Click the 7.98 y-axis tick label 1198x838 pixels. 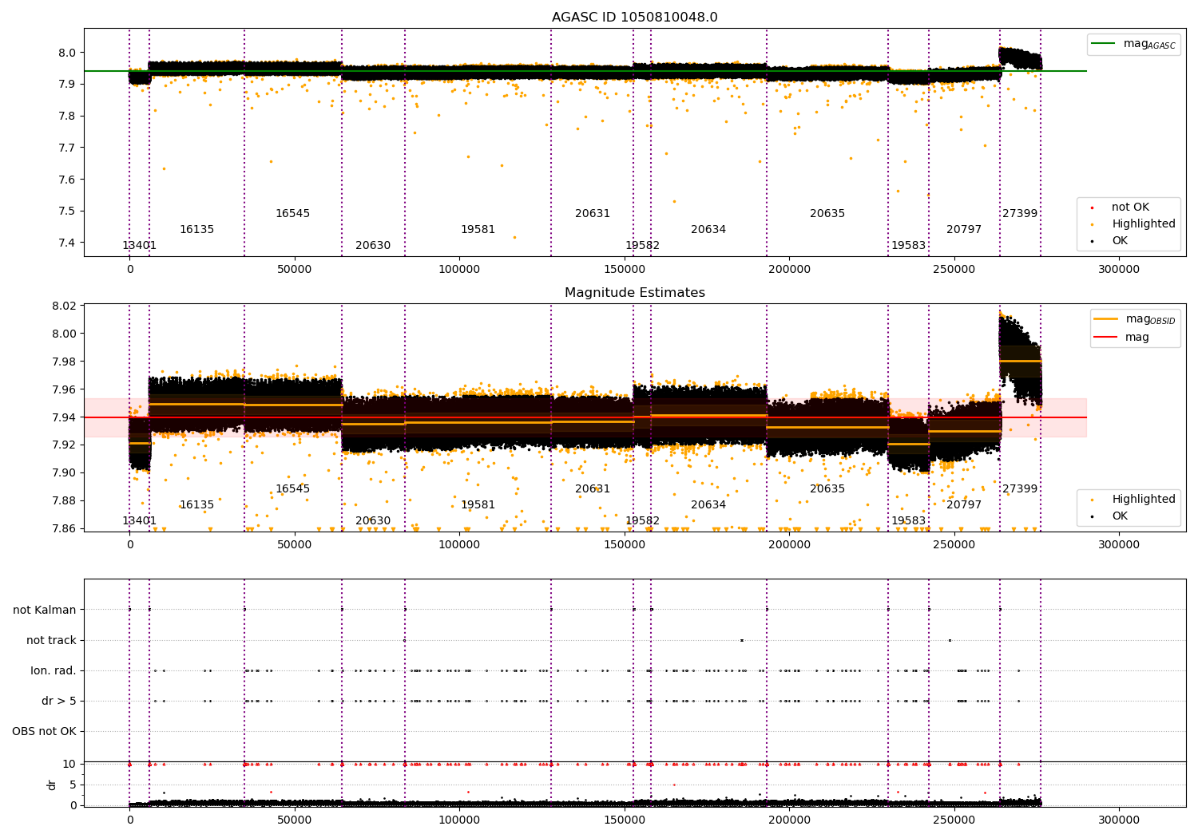[x=65, y=362]
